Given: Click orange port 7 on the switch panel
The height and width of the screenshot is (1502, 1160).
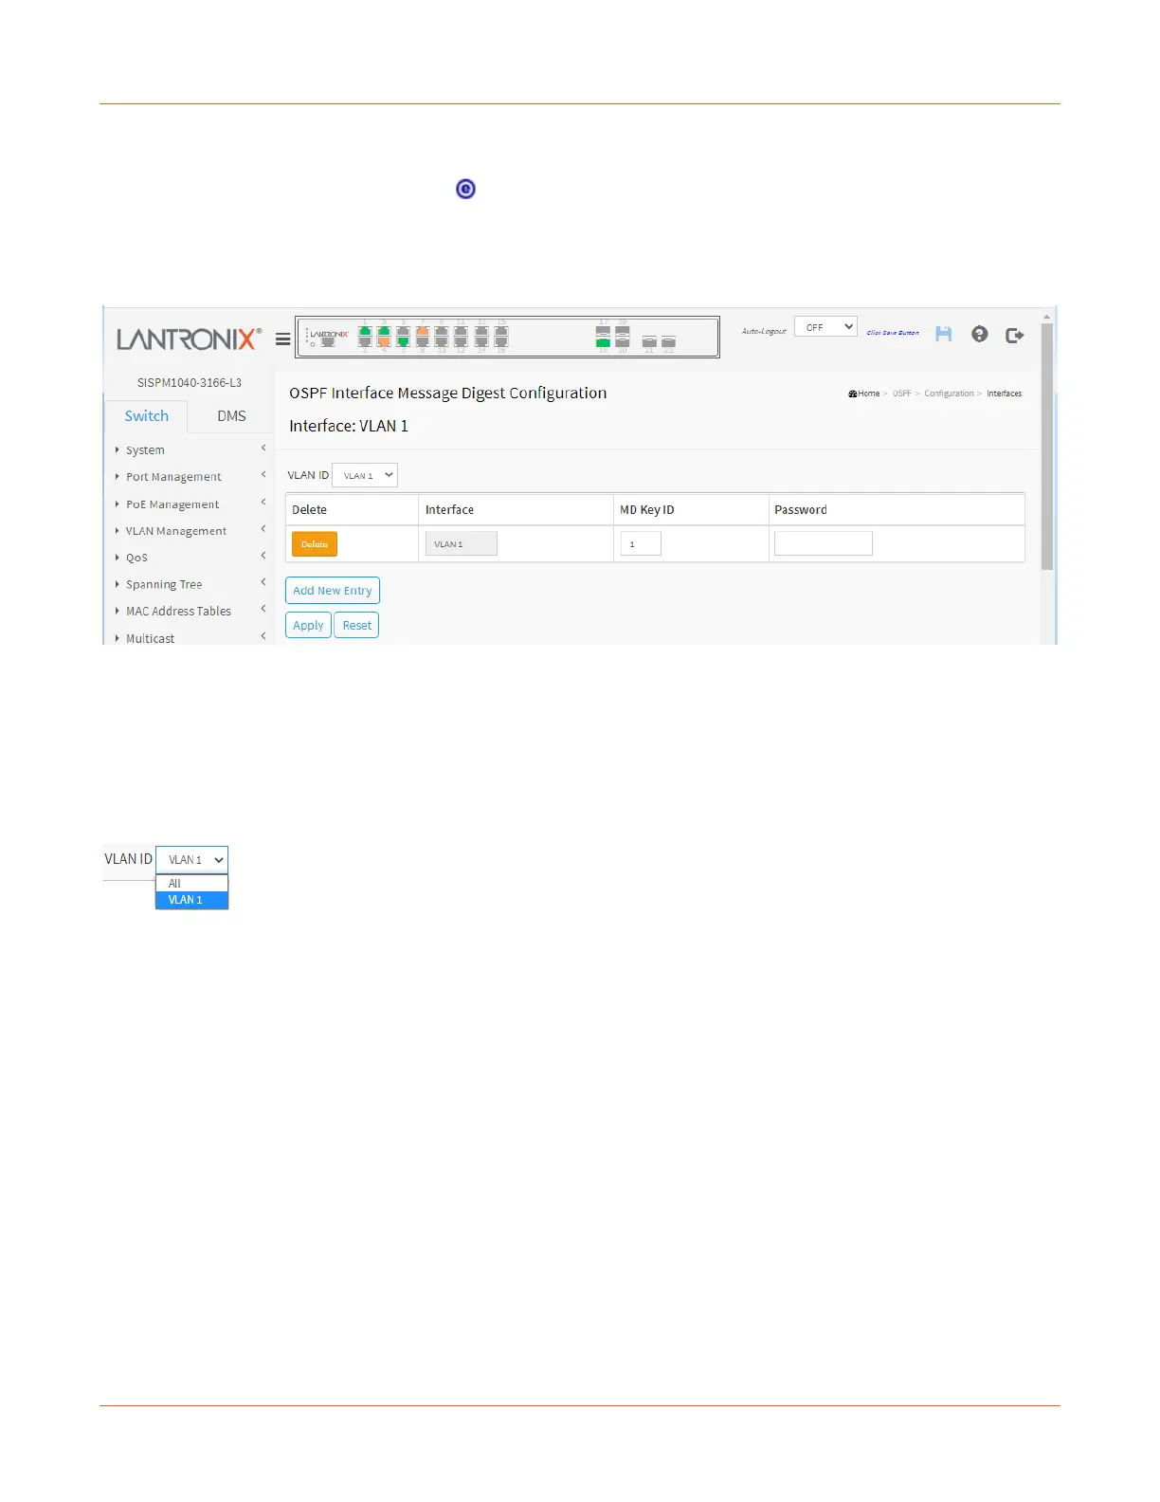Looking at the screenshot, I should pos(423,331).
